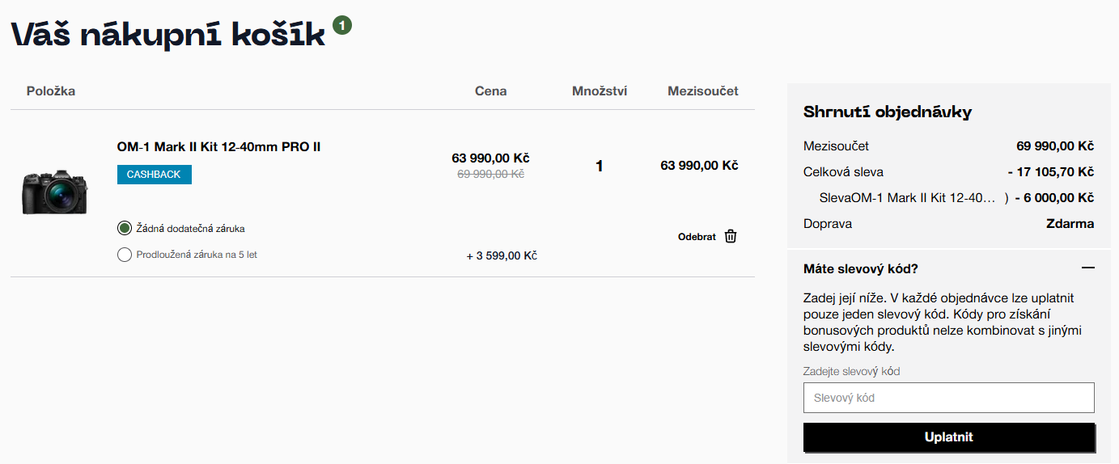Image resolution: width=1119 pixels, height=464 pixels.
Task: Click the 'Položka' column header
Action: click(51, 91)
